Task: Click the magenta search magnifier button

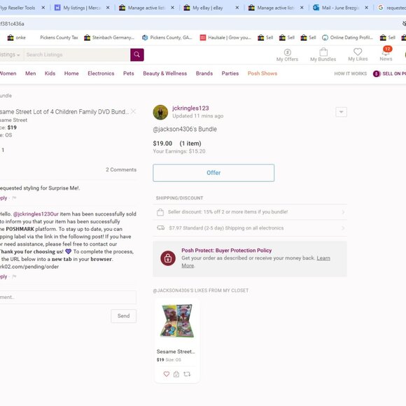Action: [137, 55]
